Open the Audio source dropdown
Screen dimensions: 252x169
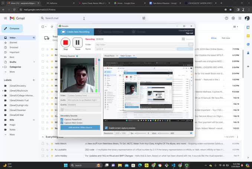coord(84,100)
